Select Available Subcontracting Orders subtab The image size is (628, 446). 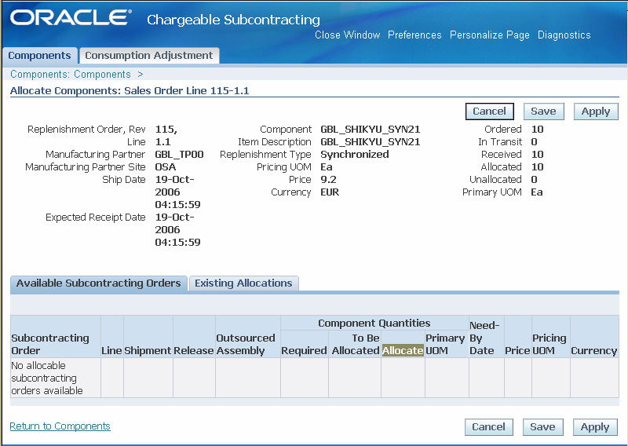99,283
